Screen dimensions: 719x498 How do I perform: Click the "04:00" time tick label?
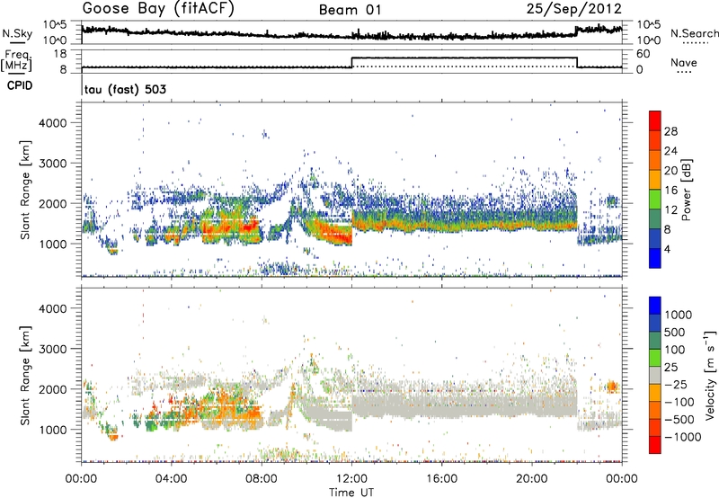click(x=171, y=479)
